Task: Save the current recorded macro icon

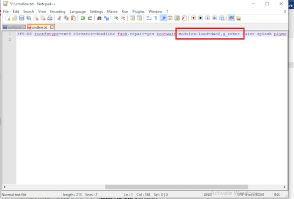Action: pyautogui.click(x=222, y=18)
